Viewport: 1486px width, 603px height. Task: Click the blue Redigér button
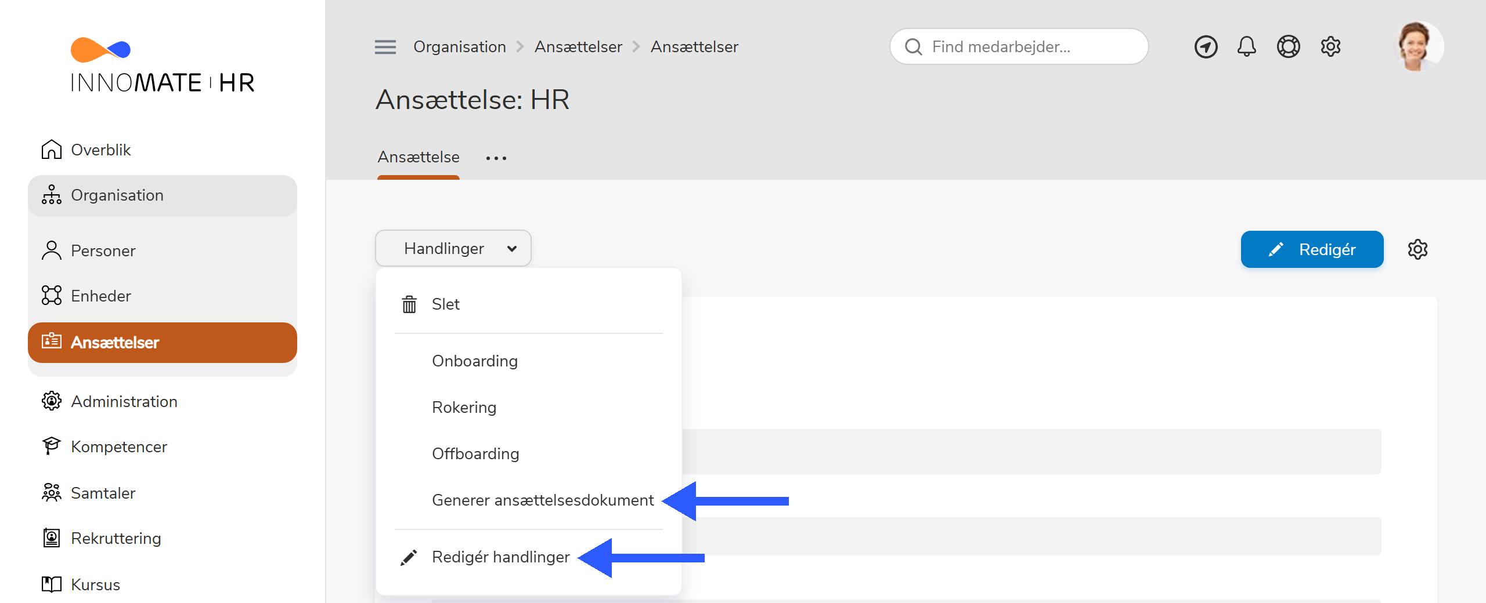[x=1312, y=249]
